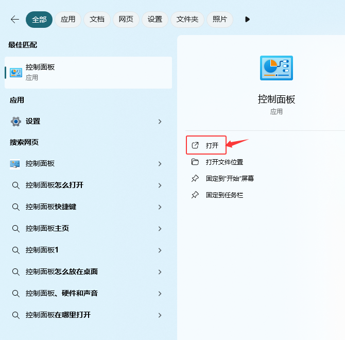This screenshot has width=345, height=340.
Task: Click the search icon beside 控制面板快捷键
Action: [15, 207]
